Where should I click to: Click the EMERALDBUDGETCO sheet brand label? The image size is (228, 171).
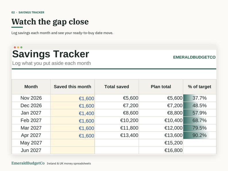click(194, 57)
